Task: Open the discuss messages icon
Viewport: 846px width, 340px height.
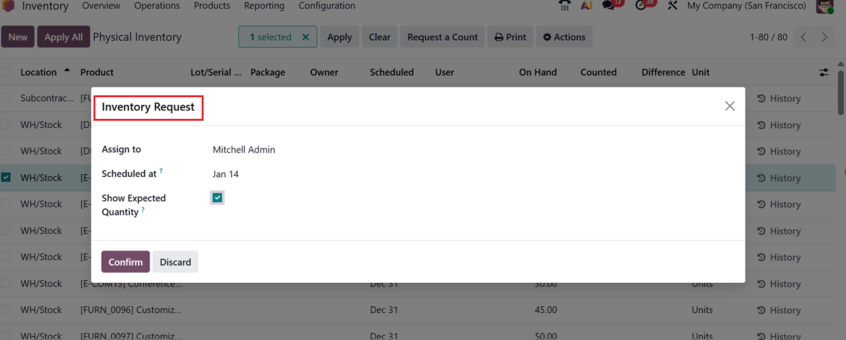Action: coord(609,5)
